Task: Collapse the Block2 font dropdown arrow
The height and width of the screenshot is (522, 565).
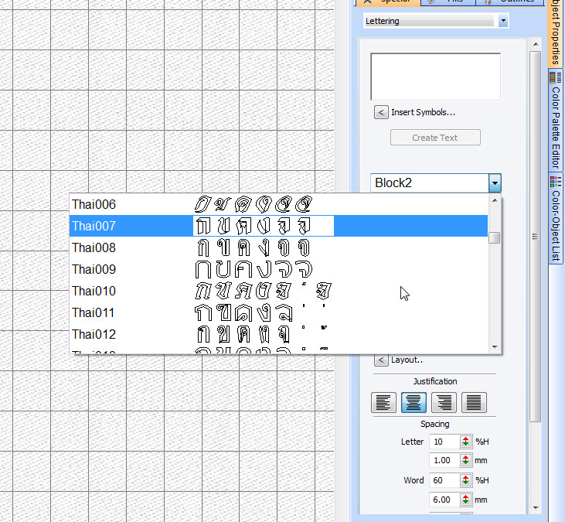Action: click(x=495, y=183)
